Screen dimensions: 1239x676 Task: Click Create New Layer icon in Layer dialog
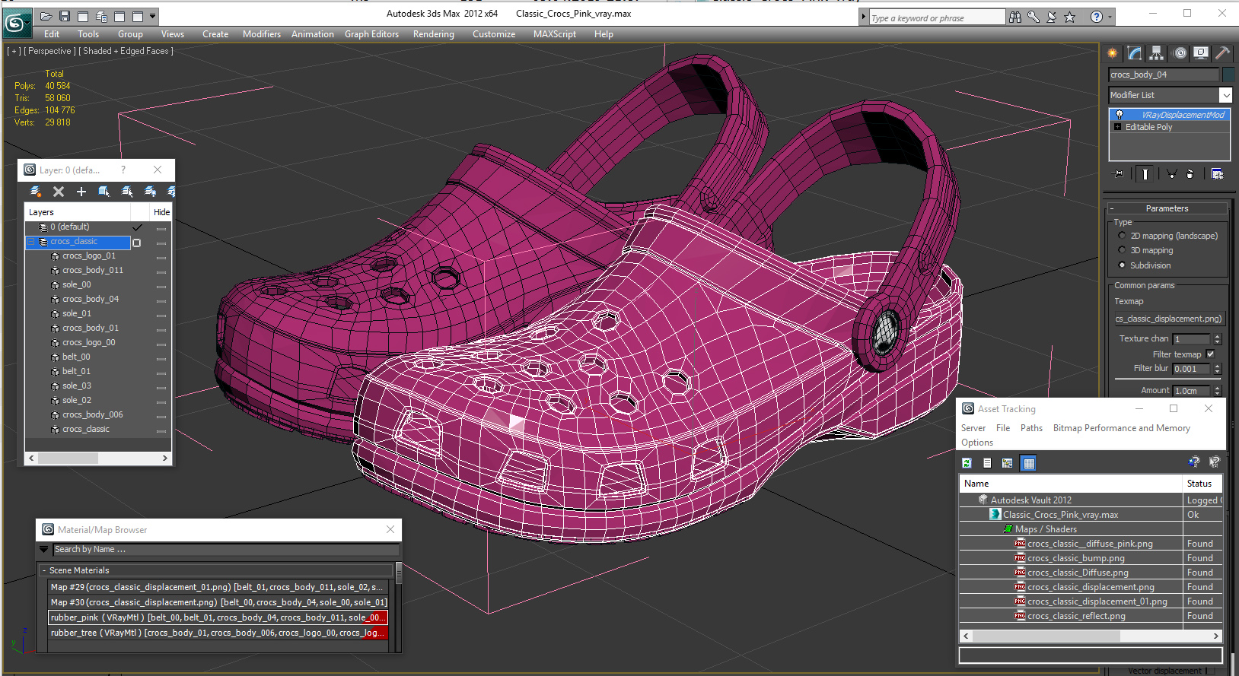coord(36,192)
